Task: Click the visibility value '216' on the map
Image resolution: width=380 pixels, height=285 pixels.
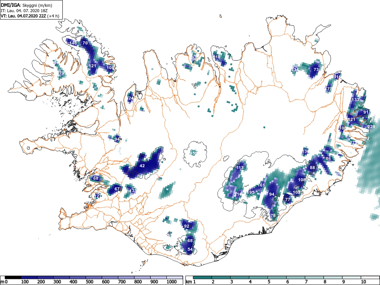Action: tap(238, 194)
